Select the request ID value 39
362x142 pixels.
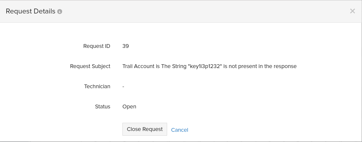tap(126, 46)
